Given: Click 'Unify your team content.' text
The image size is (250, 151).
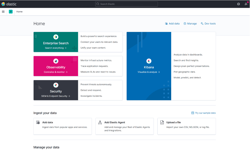Looking at the screenshot, I should click(93, 48).
